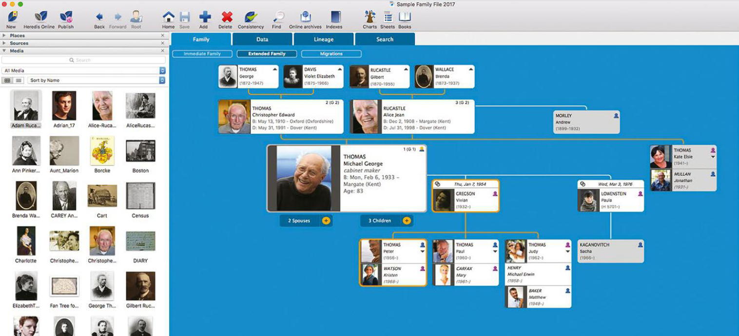Expand ancestors arrow on DAVIS Violet Elizabeth card
Image resolution: width=739 pixels, height=336 pixels.
point(339,70)
